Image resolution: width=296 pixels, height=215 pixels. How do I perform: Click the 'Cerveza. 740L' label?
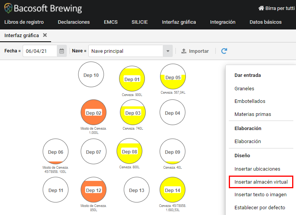pyautogui.click(x=133, y=129)
